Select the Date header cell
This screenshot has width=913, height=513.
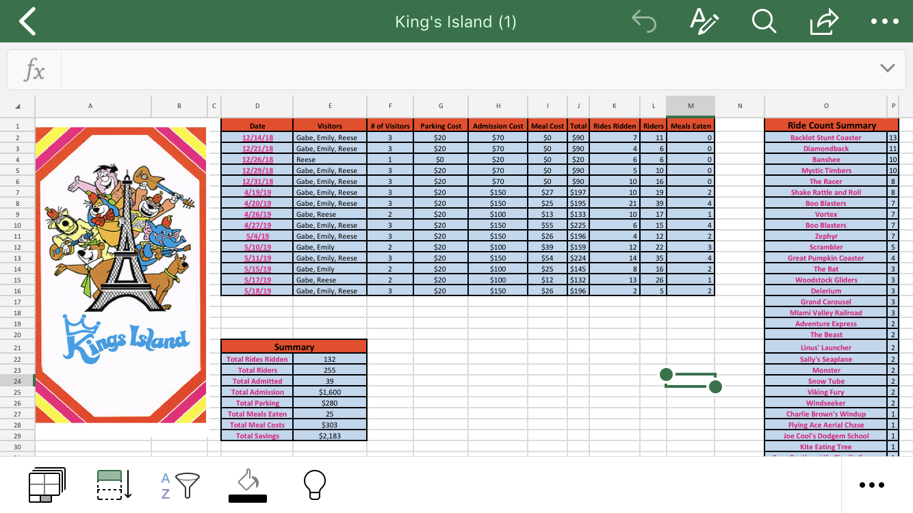[257, 126]
